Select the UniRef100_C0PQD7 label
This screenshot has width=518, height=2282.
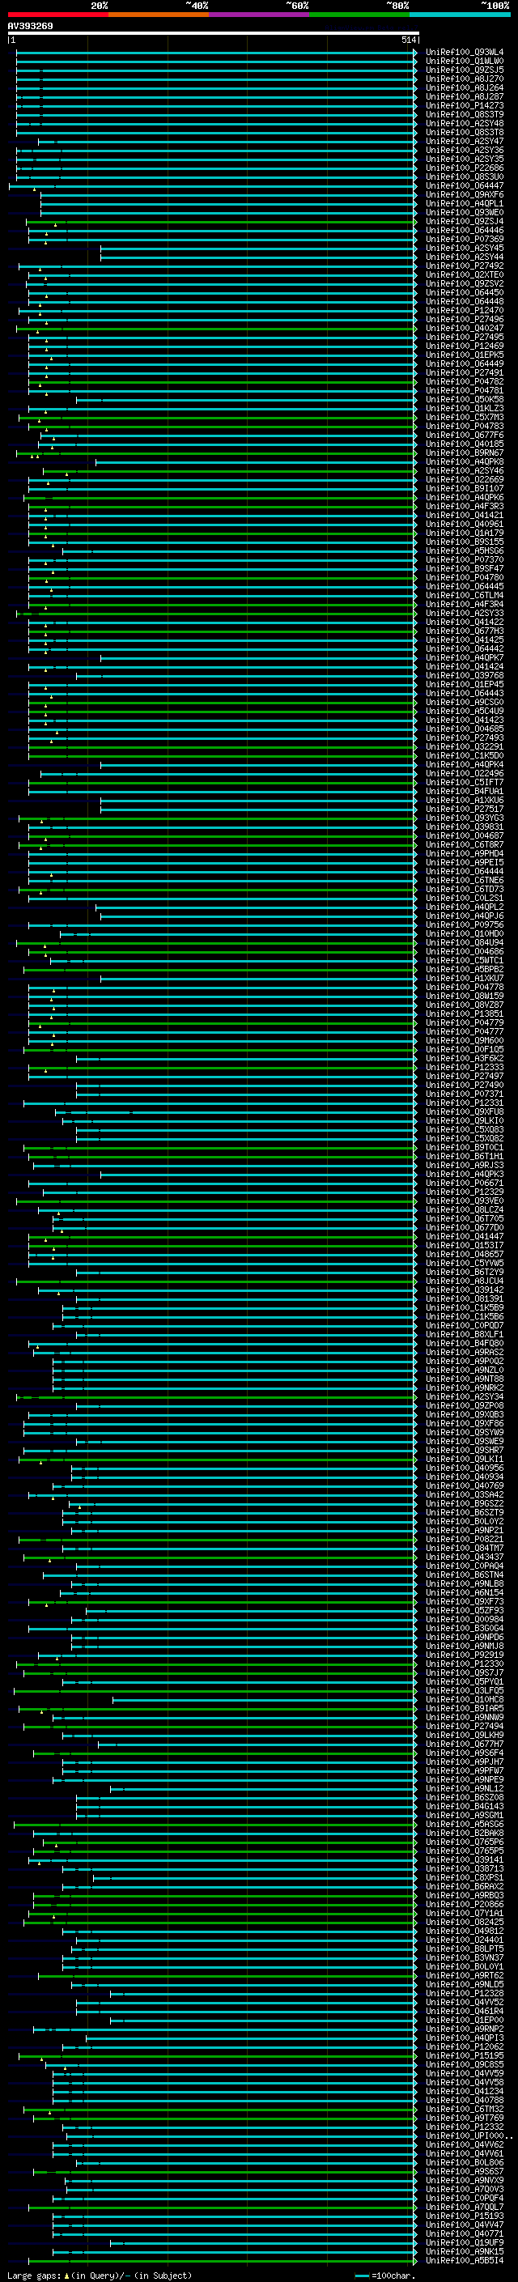(465, 1326)
